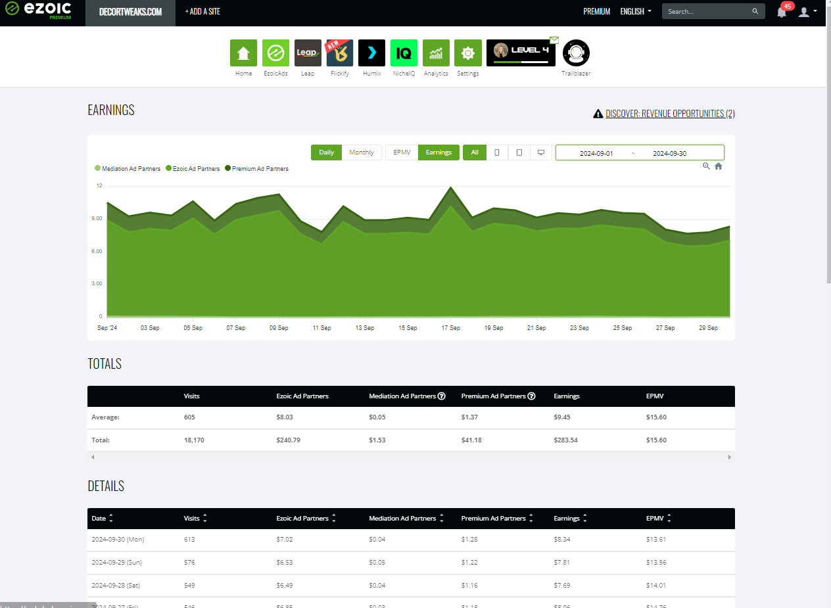
Task: Click the Premium link in header
Action: (596, 11)
